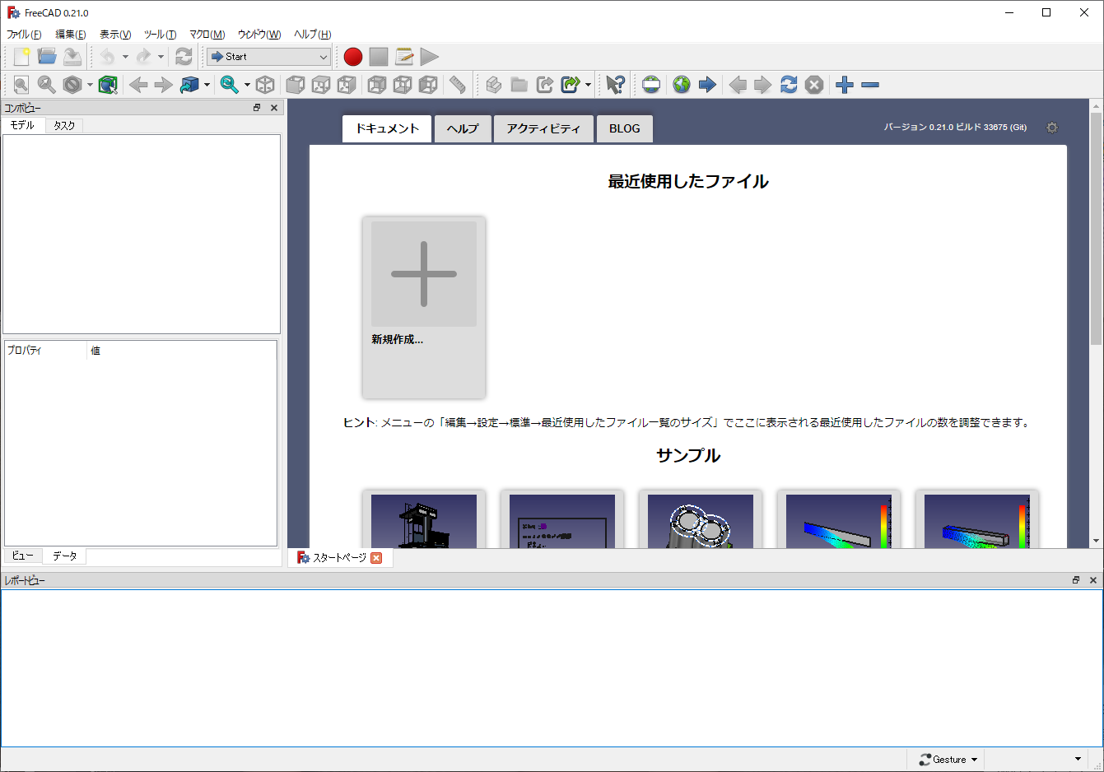Start macro recording with red circle
Image resolution: width=1104 pixels, height=772 pixels.
(x=353, y=57)
